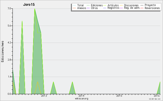
Task: Click the Reg. de adm. legend entry
Action: point(130,8)
